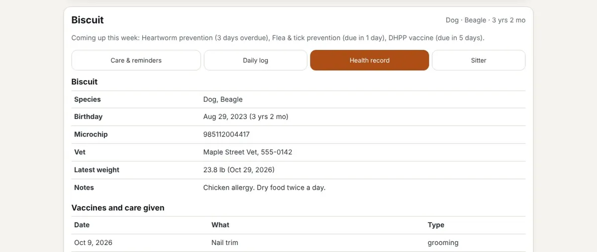Click the Latest weight 23.8 lb value
The image size is (597, 252).
tap(239, 170)
